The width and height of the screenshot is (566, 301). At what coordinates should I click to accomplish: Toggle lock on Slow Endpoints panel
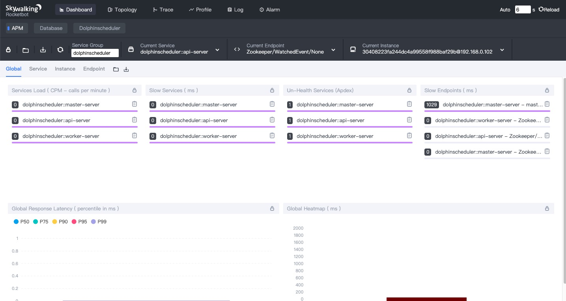click(547, 90)
